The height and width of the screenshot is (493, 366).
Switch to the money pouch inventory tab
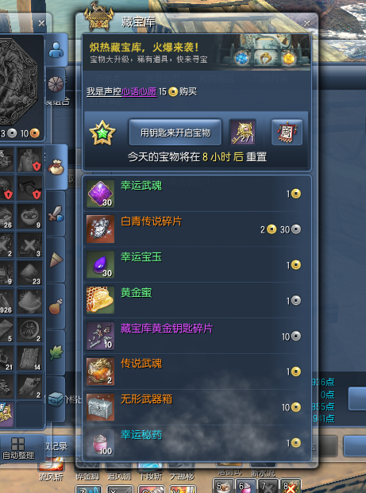click(x=56, y=167)
